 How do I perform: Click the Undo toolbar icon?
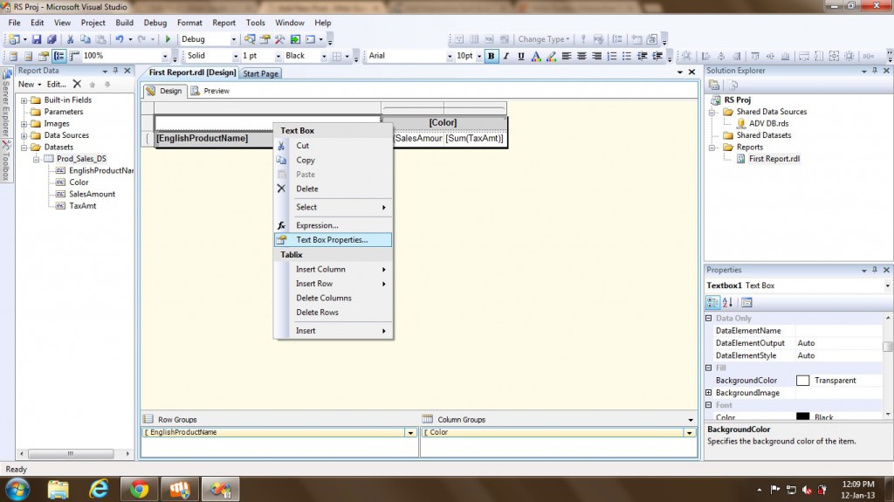(119, 39)
